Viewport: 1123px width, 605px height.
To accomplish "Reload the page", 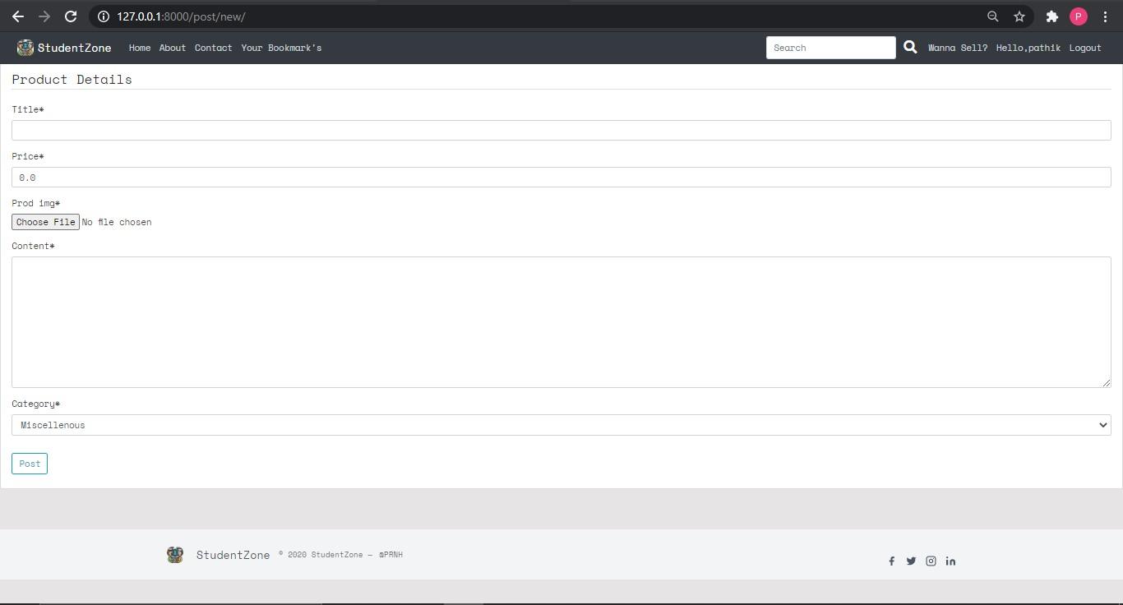I will click(71, 16).
